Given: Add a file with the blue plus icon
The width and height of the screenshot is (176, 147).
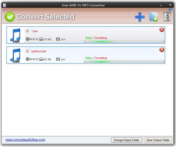Looking at the screenshot, I should (x=140, y=17).
